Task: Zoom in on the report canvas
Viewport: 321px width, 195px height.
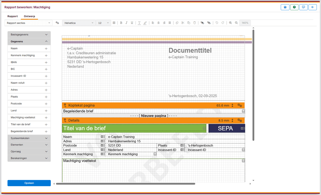Action: (x=230, y=23)
